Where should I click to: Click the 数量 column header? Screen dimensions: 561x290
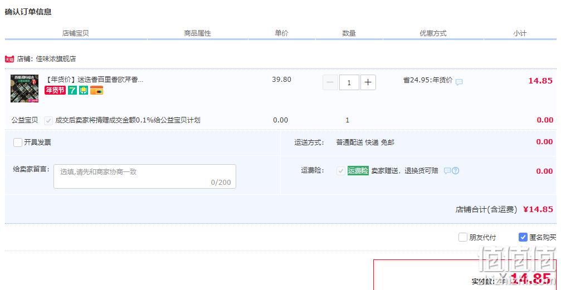[x=349, y=33]
